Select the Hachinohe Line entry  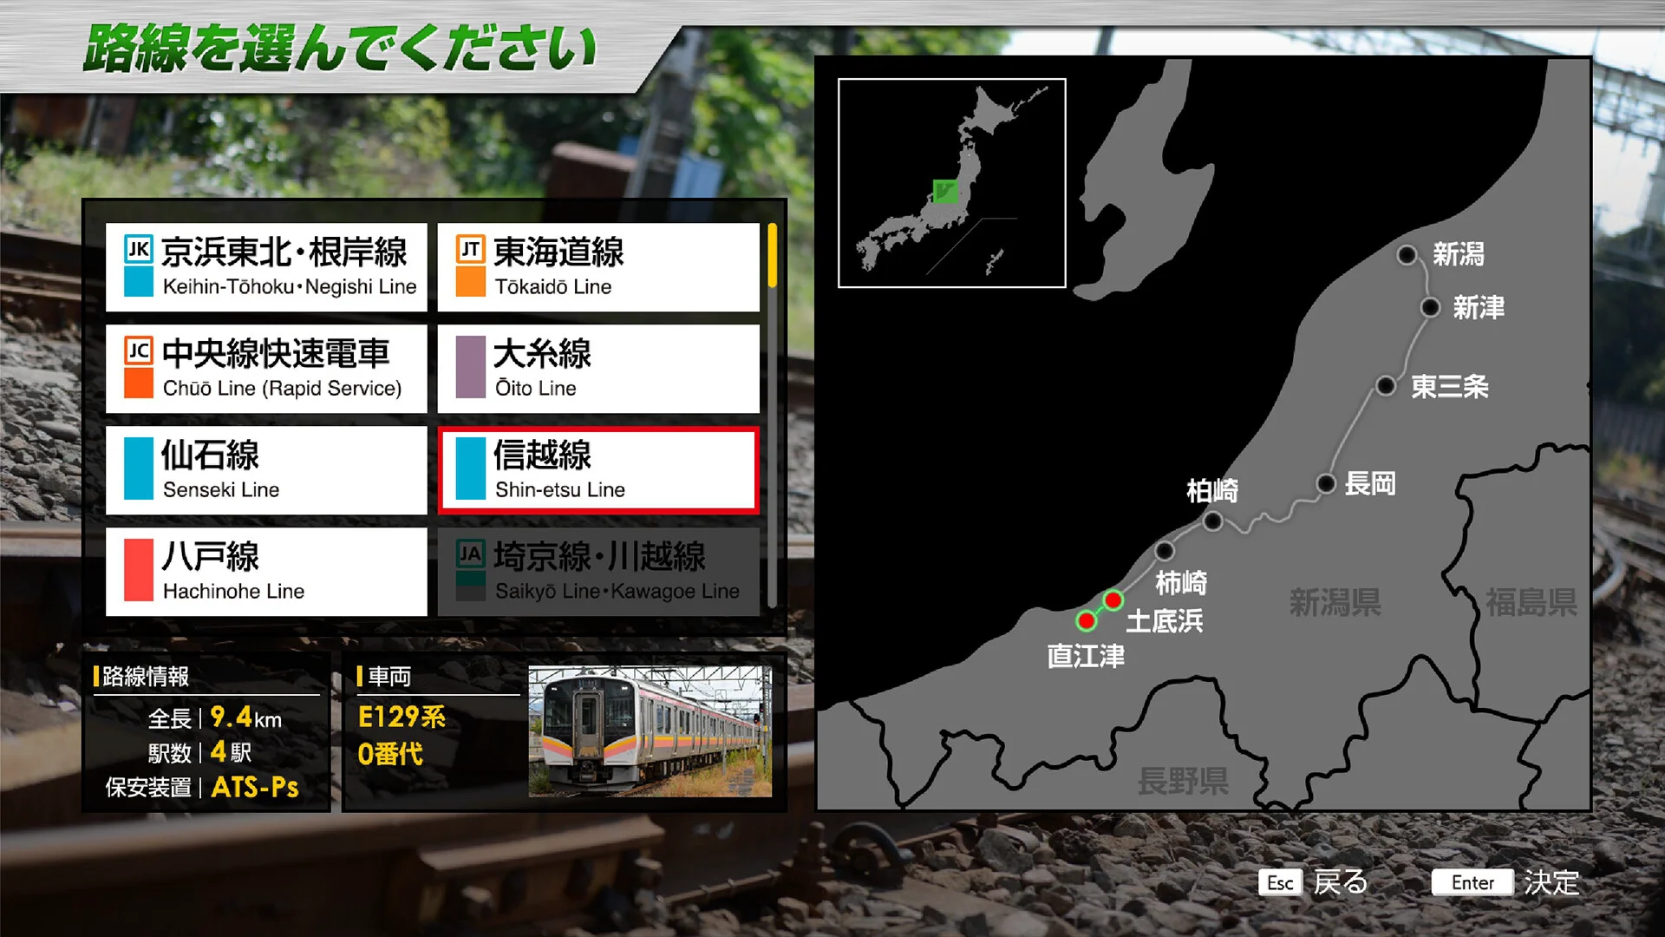[265, 572]
